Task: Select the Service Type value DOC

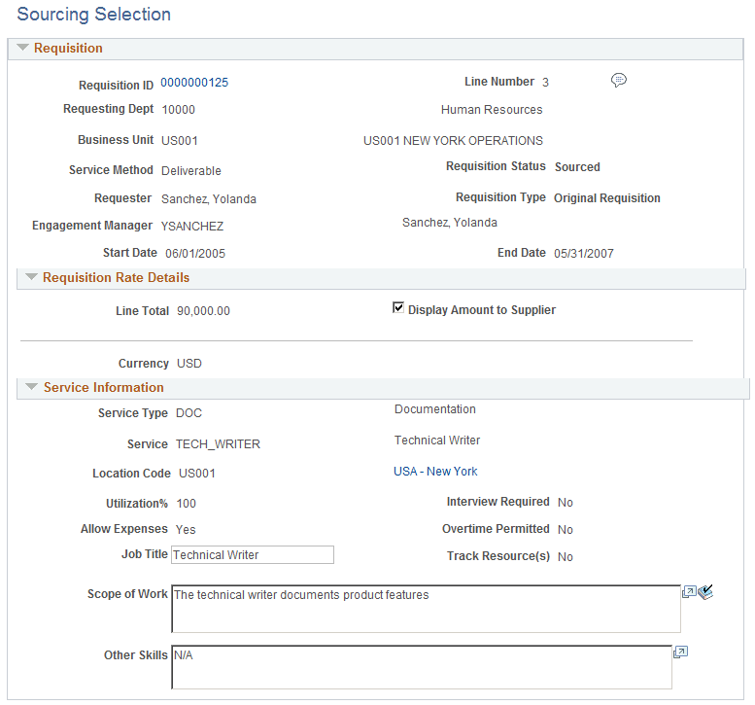Action: pos(189,413)
